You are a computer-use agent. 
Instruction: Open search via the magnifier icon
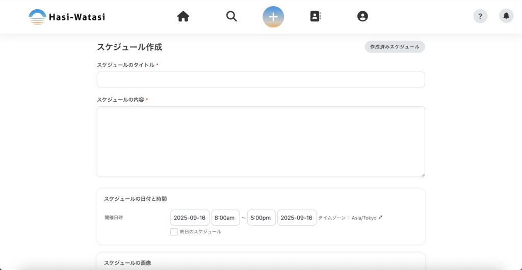(x=231, y=16)
